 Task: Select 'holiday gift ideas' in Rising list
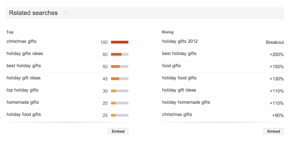[x=179, y=90]
